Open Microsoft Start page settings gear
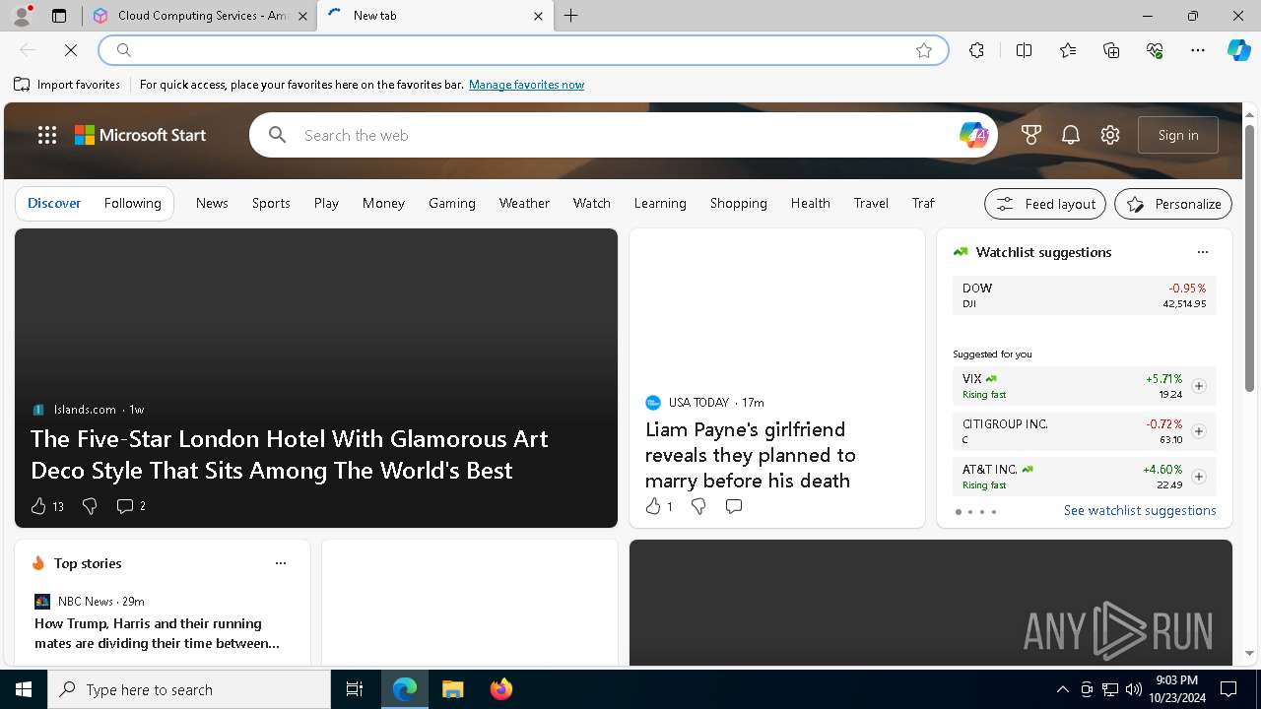 [1110, 135]
